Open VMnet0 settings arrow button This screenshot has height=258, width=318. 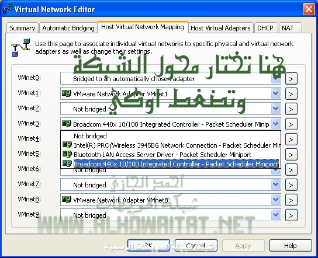[291, 79]
